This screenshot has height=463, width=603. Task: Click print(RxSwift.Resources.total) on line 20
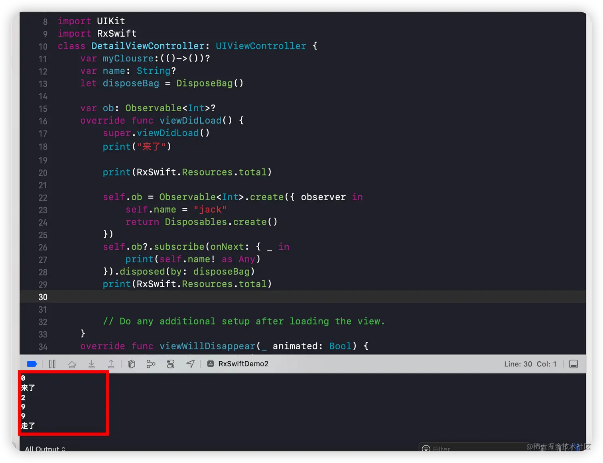click(187, 172)
